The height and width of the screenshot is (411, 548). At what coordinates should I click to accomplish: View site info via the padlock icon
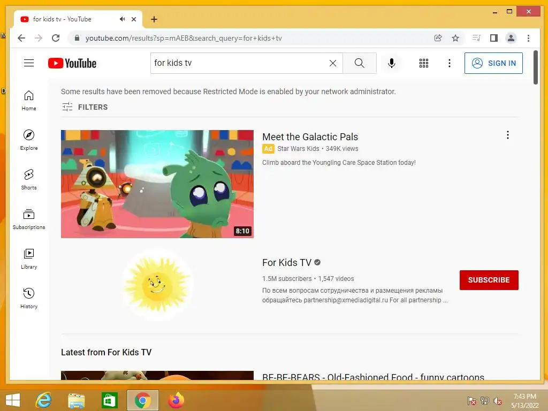click(x=77, y=38)
